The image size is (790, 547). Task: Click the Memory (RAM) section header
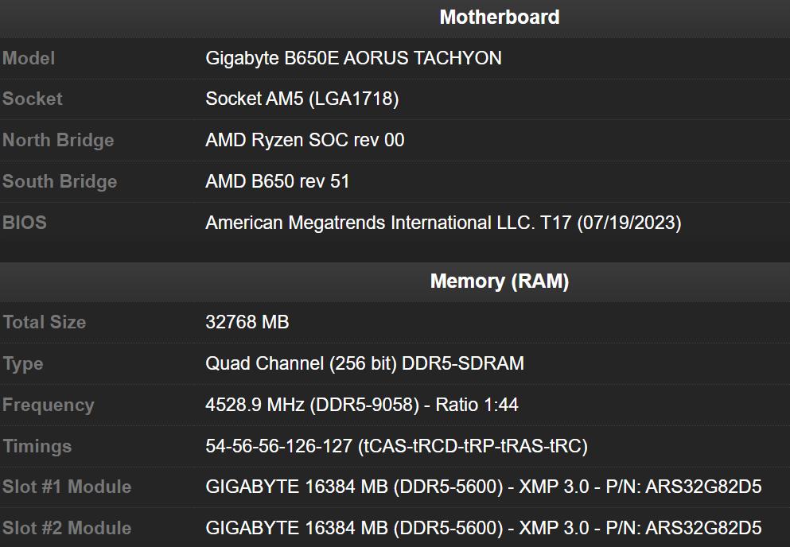coord(499,281)
